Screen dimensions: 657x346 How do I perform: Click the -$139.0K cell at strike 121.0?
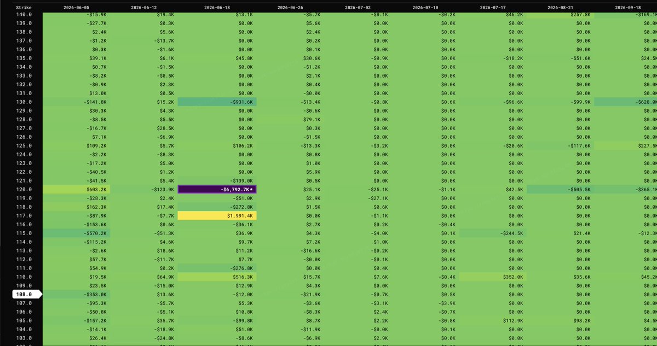click(x=217, y=180)
